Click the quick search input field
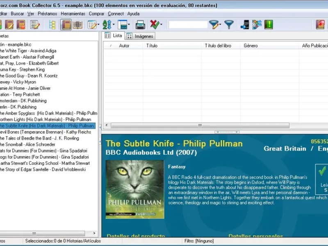 (x=188, y=25)
